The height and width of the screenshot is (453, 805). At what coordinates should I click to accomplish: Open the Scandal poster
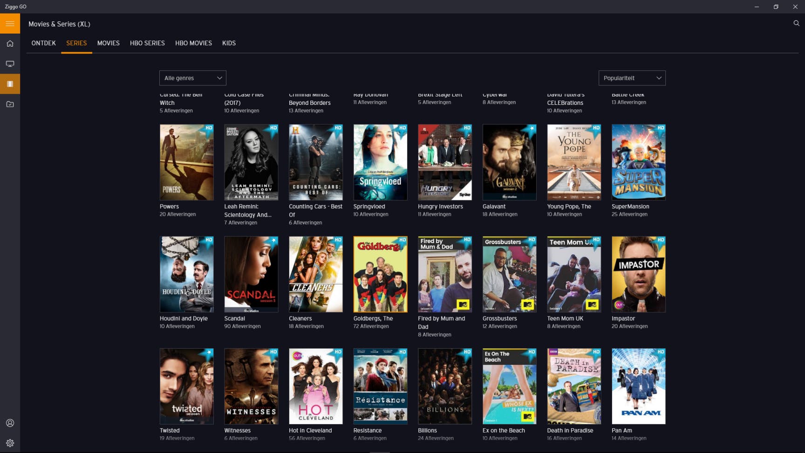(251, 274)
